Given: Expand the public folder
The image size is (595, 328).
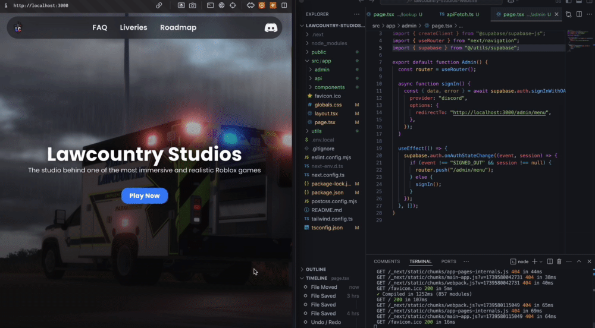Looking at the screenshot, I should click(308, 52).
